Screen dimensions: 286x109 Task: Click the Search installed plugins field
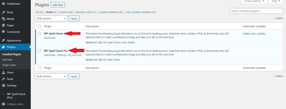(x=256, y=11)
